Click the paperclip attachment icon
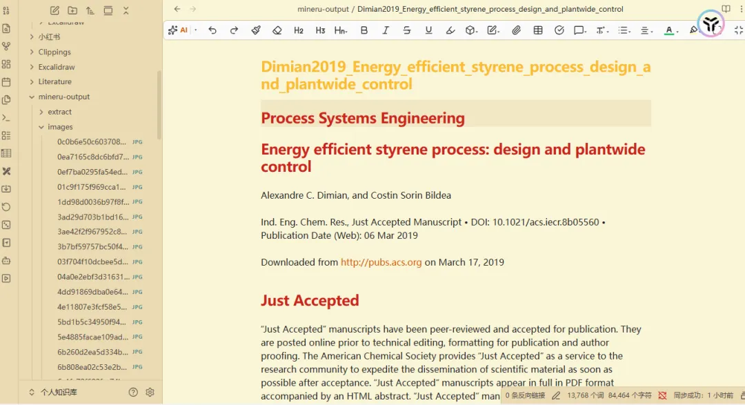This screenshot has height=405, width=745. pyautogui.click(x=516, y=30)
